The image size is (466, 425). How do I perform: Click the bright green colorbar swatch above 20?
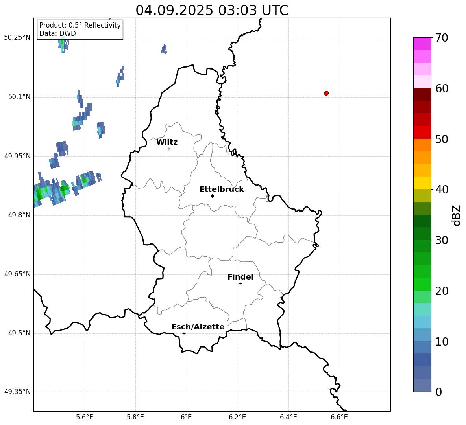422,284
